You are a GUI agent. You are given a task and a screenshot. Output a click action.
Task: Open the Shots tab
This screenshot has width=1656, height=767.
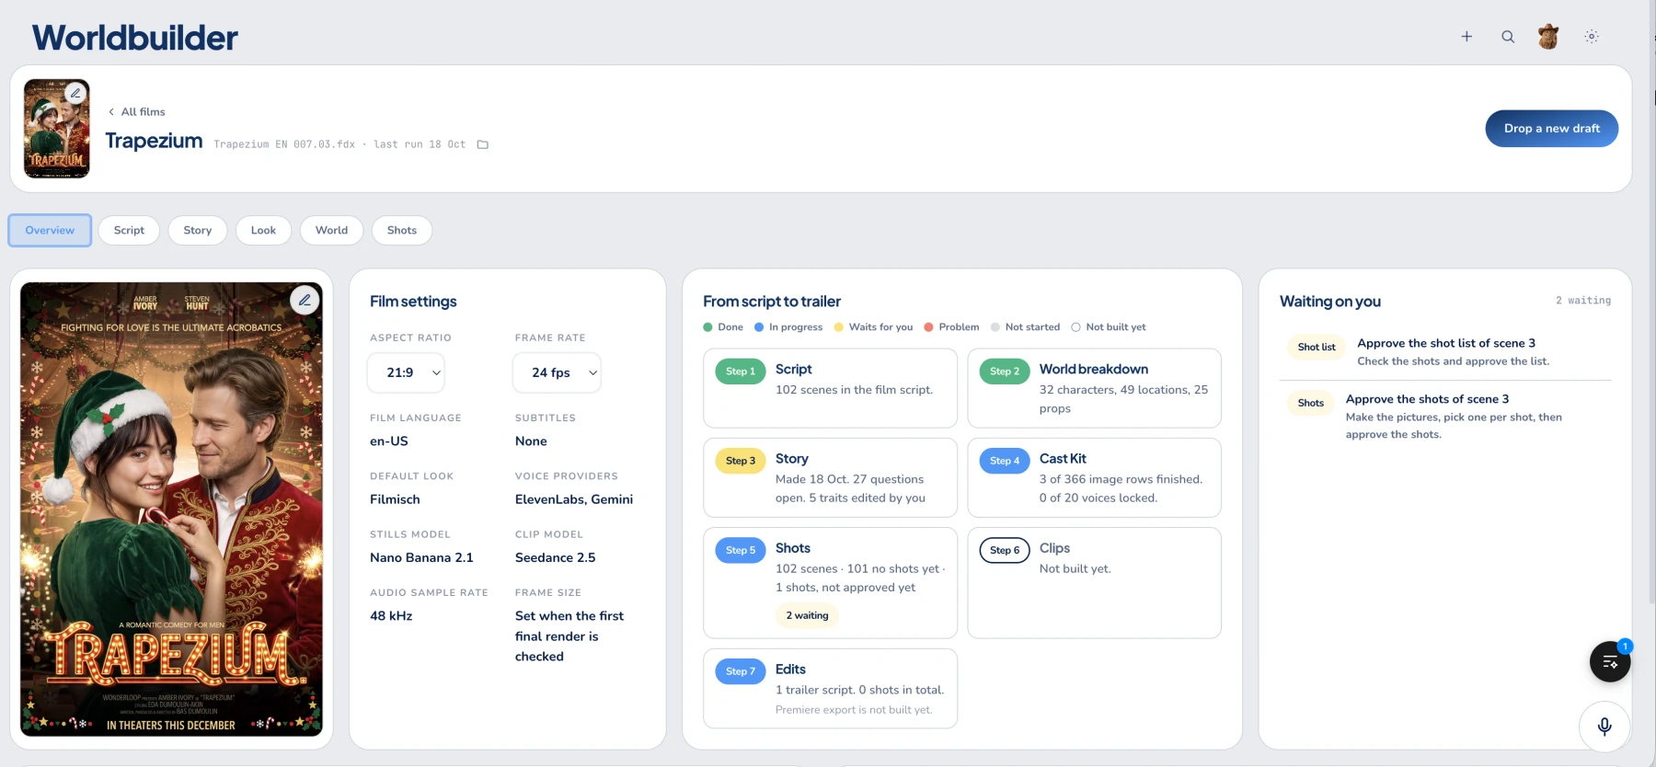[x=402, y=231]
